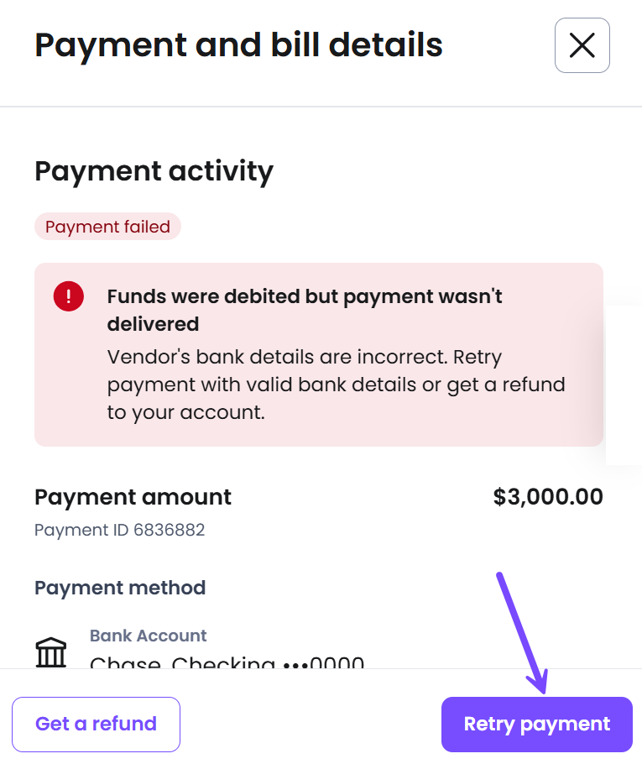
Task: Click the Payment amount label
Action: click(x=133, y=497)
